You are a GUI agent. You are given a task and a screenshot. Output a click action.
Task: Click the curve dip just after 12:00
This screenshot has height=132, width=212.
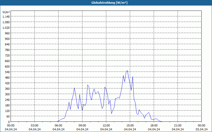point(111,114)
